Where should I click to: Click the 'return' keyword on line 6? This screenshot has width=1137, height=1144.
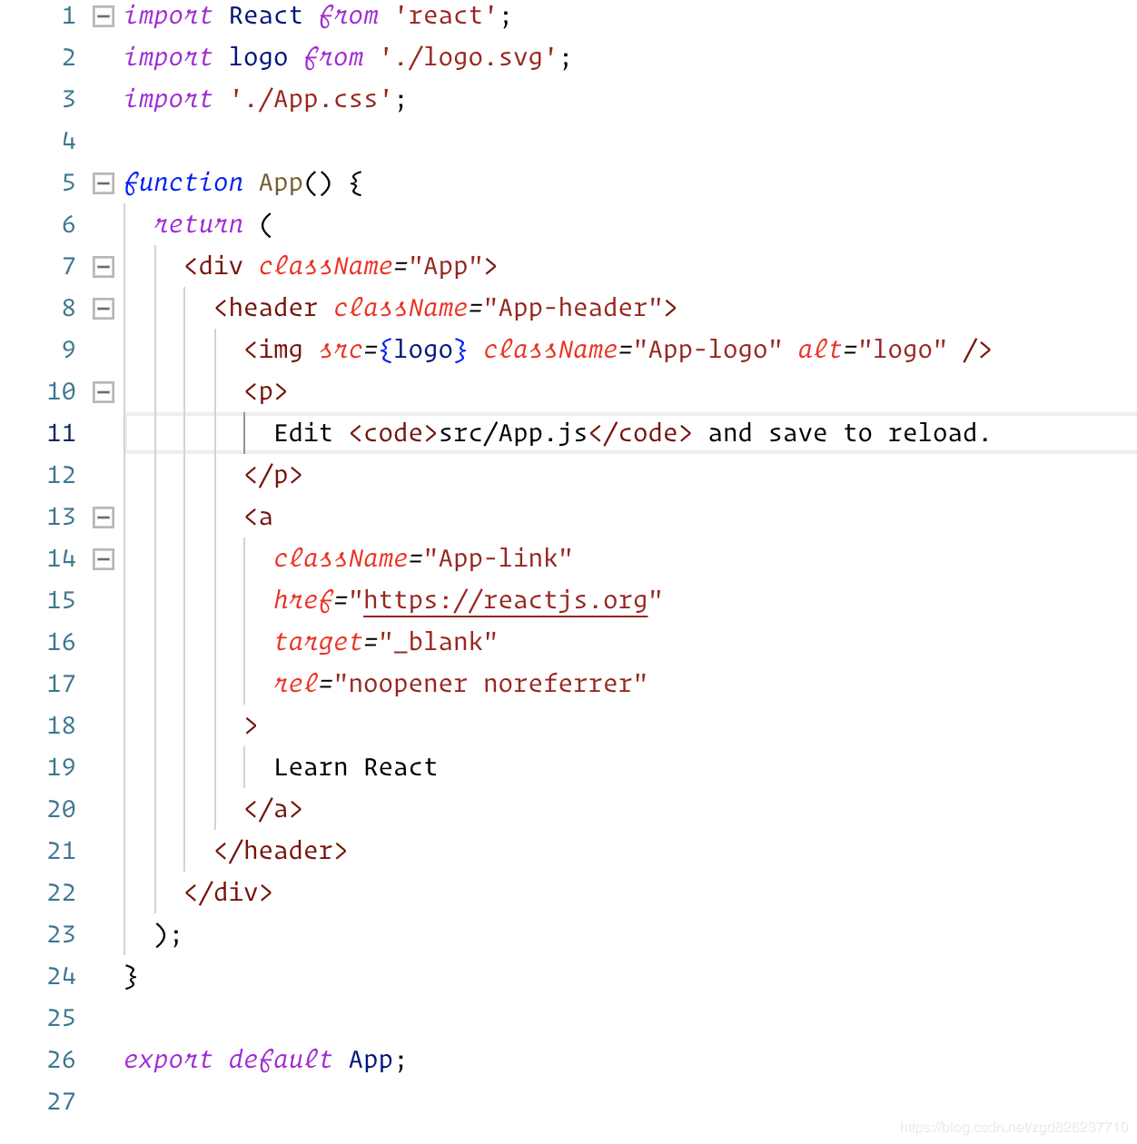tap(198, 224)
